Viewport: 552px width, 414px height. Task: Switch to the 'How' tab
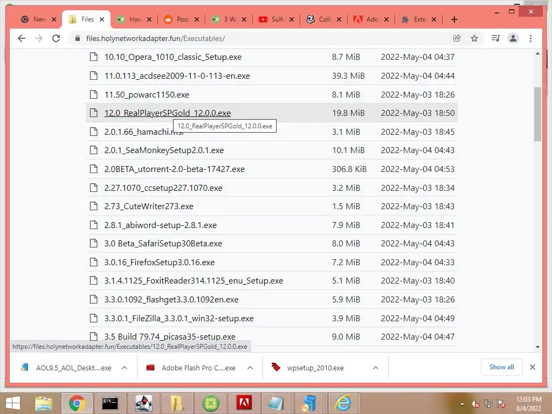[135, 19]
